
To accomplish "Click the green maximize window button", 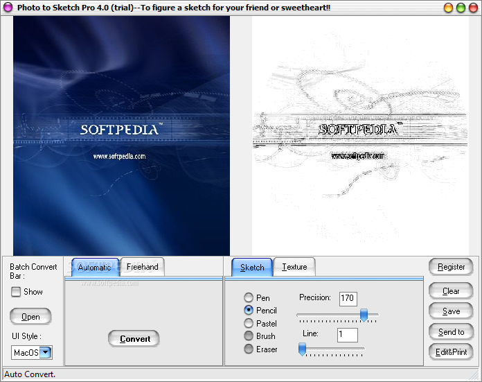I will (x=461, y=8).
